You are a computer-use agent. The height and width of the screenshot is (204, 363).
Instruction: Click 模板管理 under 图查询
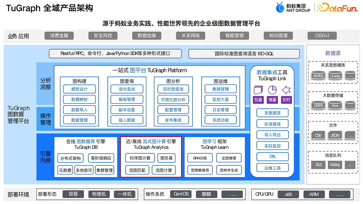127,100
